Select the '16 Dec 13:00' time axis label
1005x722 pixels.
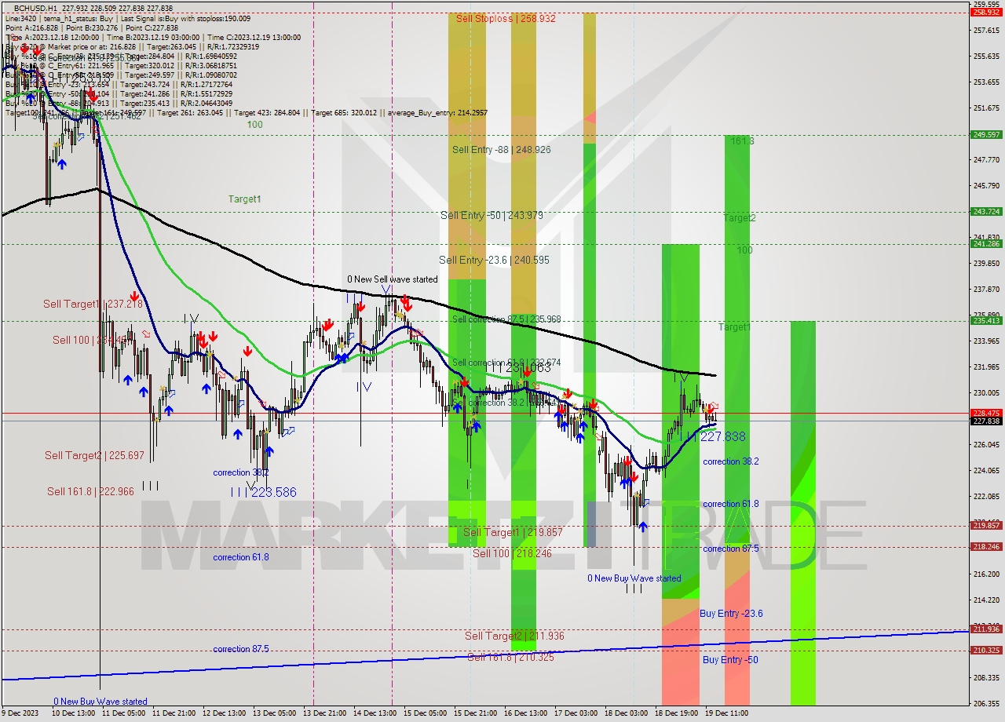pos(525,713)
